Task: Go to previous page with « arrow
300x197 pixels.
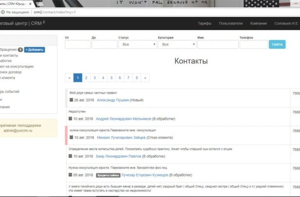Action: click(69, 77)
